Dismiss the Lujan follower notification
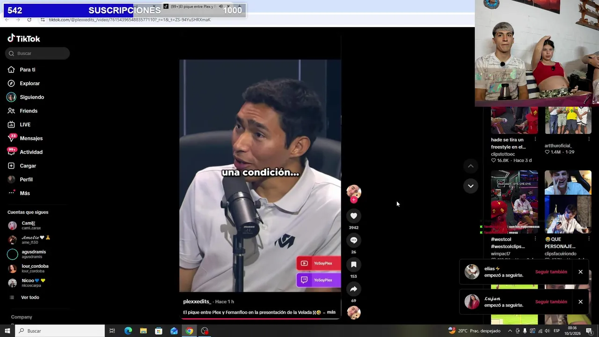599x337 pixels. coord(580,302)
